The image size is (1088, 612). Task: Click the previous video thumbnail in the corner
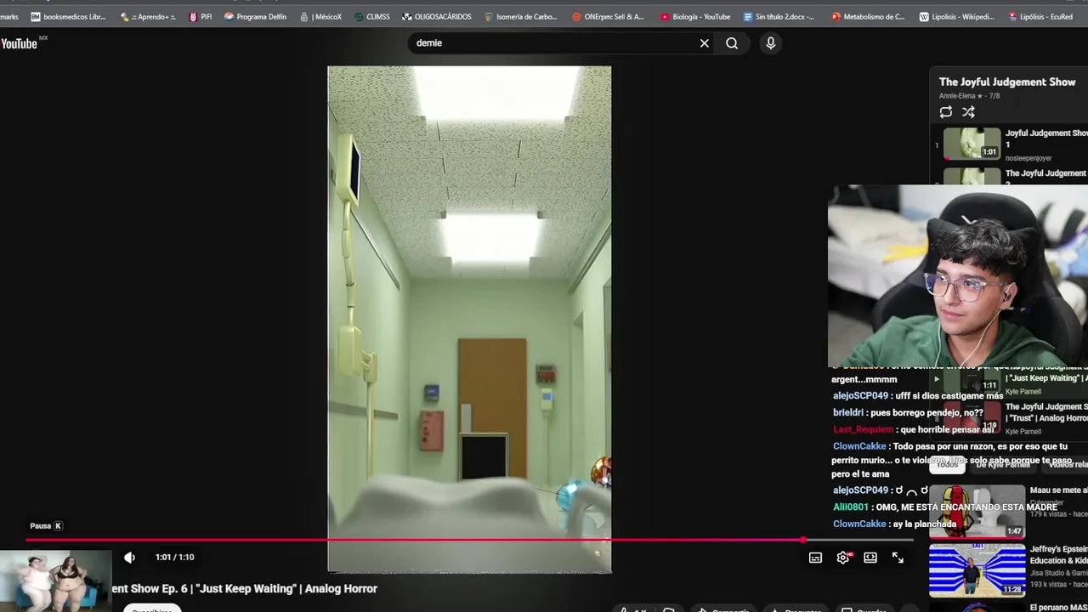point(55,580)
